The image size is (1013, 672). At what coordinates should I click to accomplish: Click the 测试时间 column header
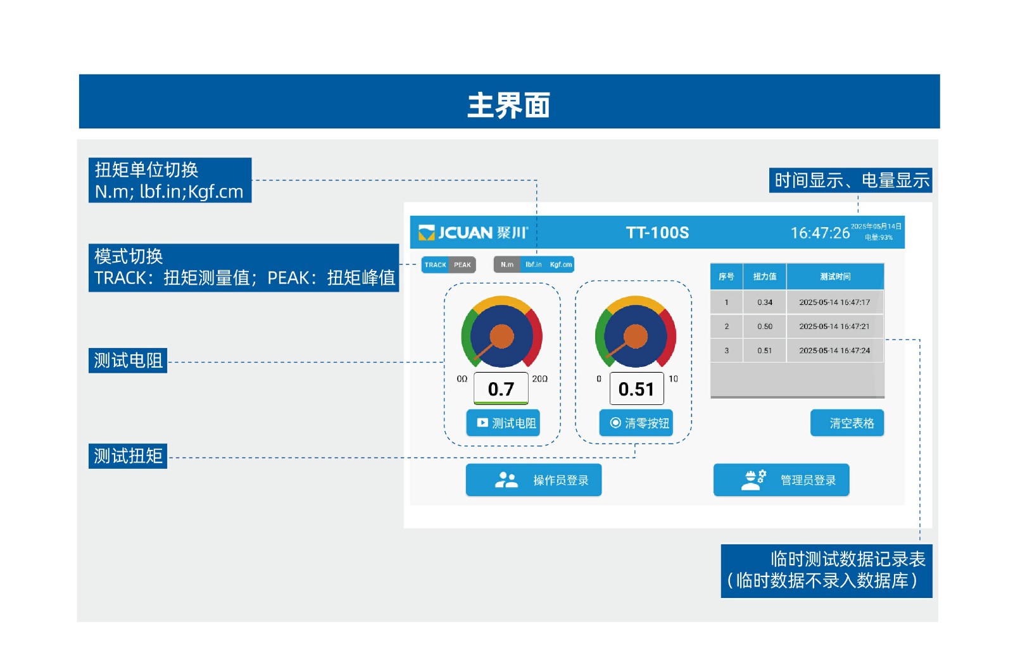835,277
